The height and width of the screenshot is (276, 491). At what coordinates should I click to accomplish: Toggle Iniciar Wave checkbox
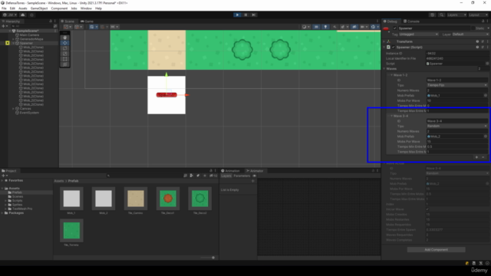click(427, 209)
